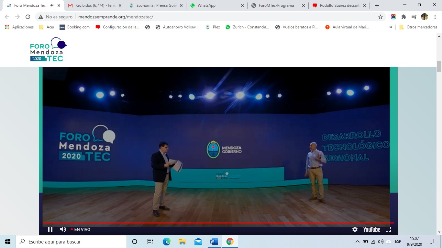
Task: Open Zurich - Constancia bookmark
Action: click(x=247, y=27)
